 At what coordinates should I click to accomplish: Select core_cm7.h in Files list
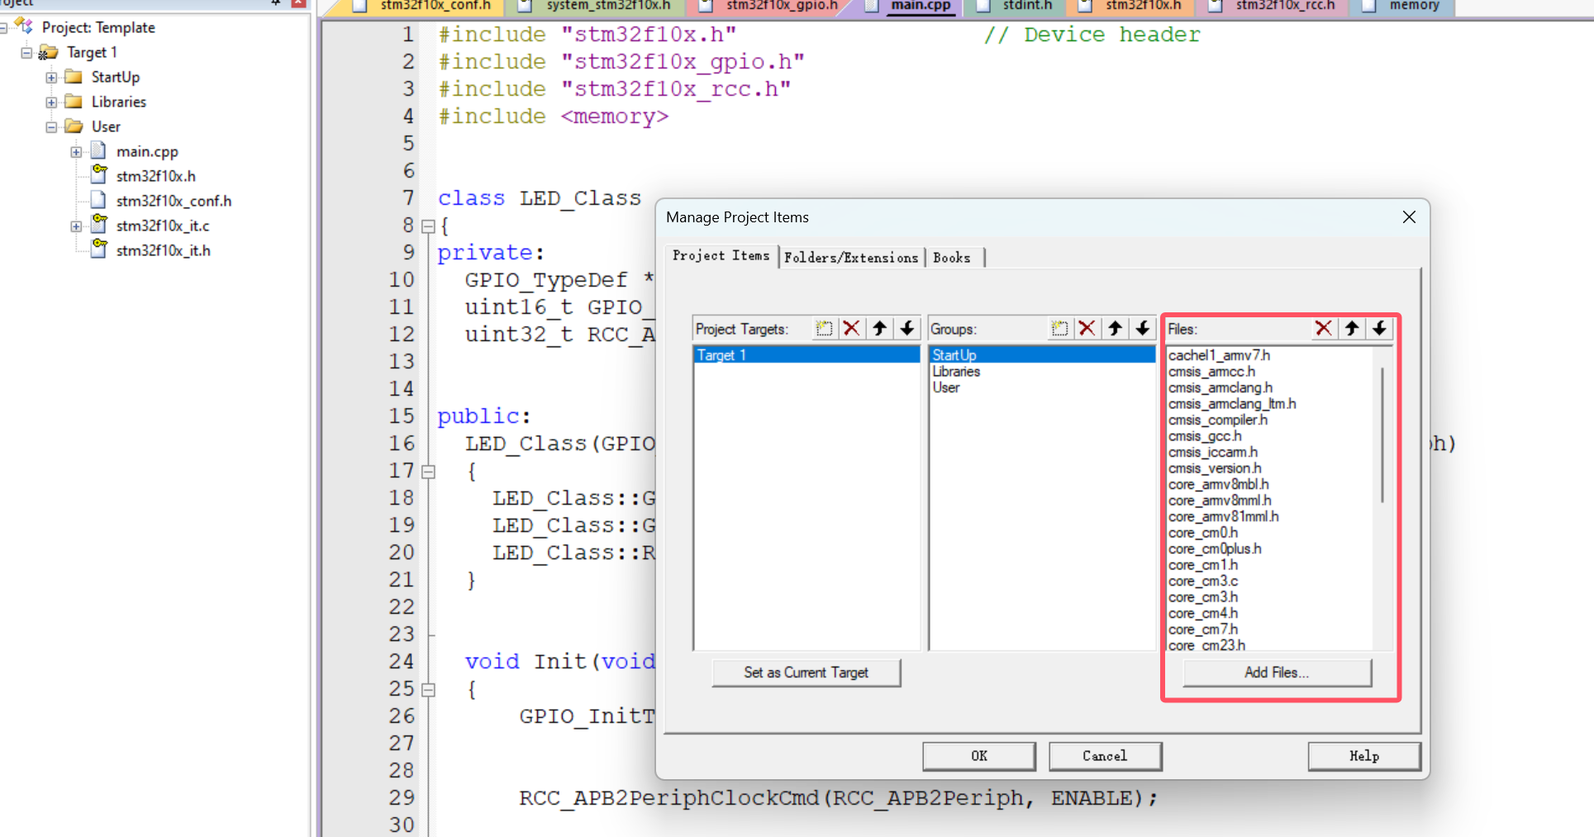1203,630
